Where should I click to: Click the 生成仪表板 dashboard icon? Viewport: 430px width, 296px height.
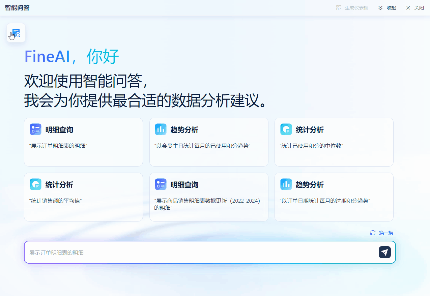point(339,8)
